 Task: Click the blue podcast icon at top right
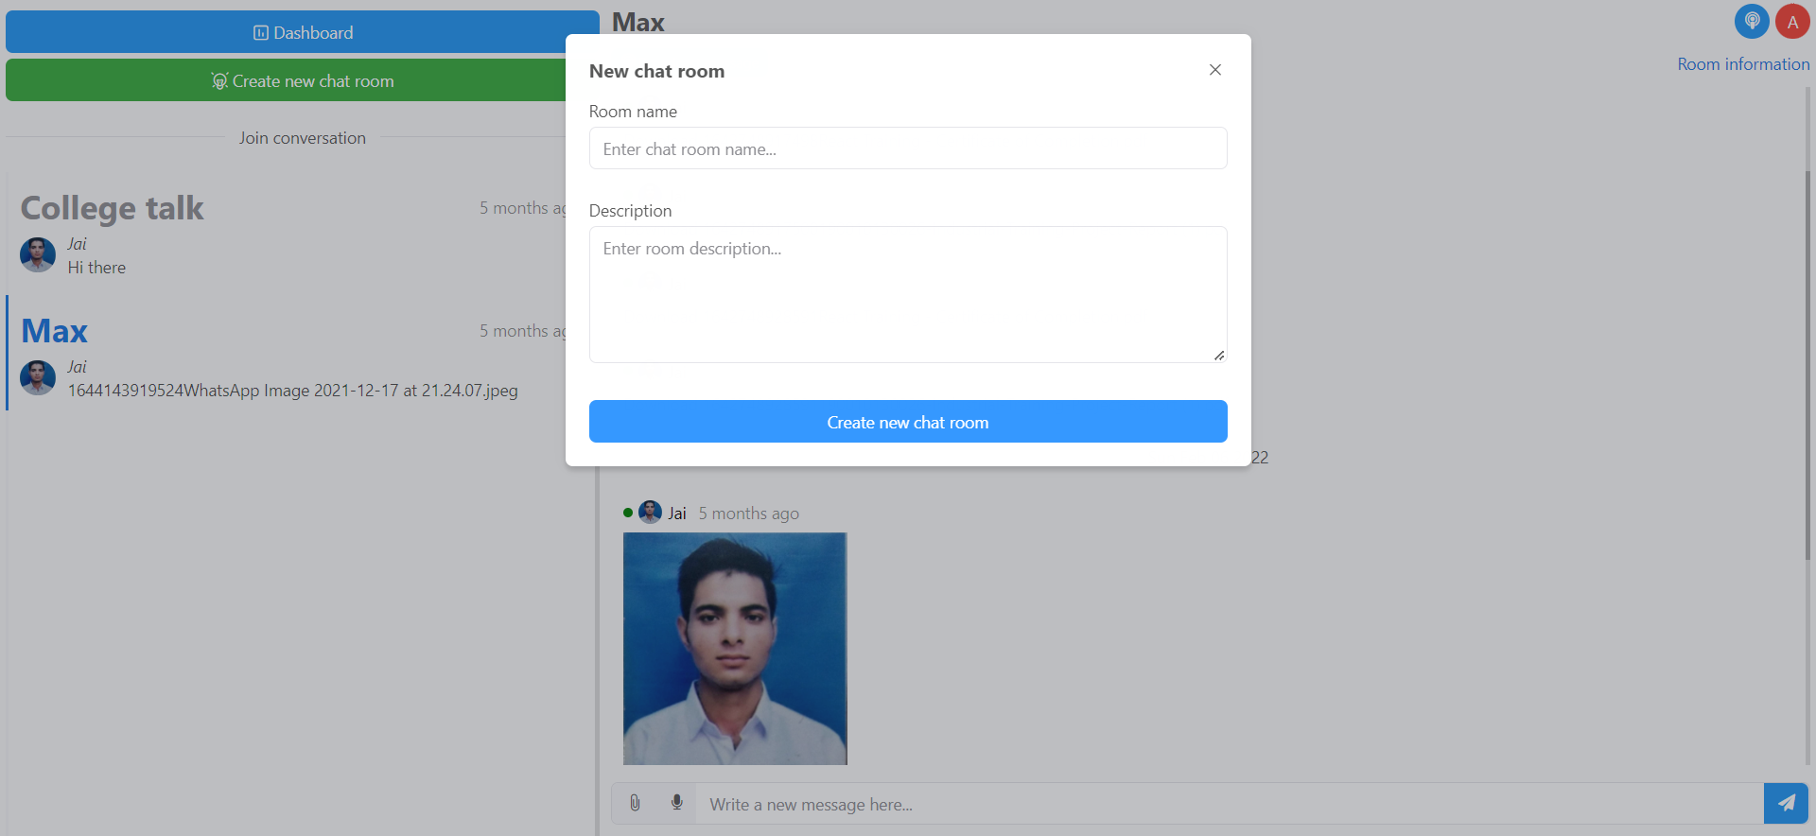click(1752, 22)
